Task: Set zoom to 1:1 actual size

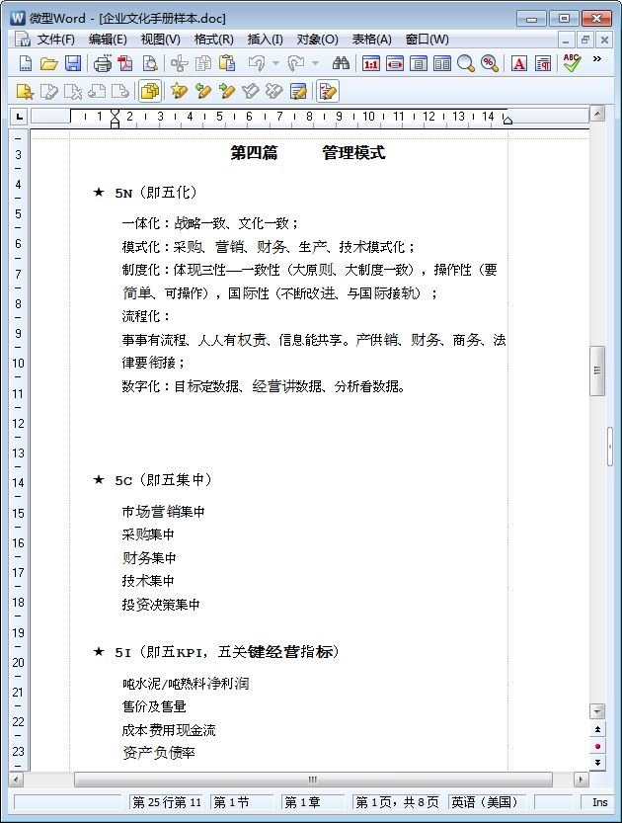Action: pos(371,64)
